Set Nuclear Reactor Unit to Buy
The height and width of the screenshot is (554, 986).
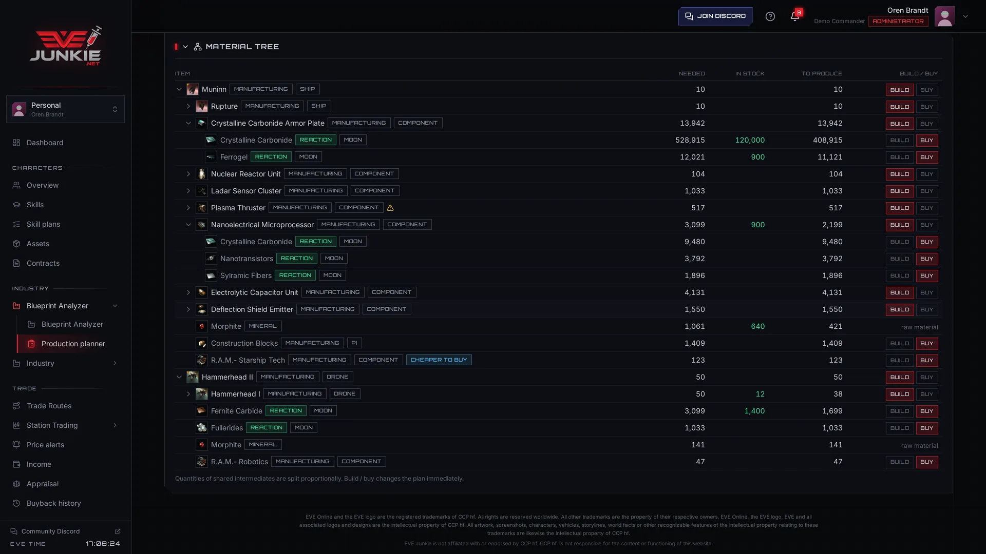coord(927,174)
